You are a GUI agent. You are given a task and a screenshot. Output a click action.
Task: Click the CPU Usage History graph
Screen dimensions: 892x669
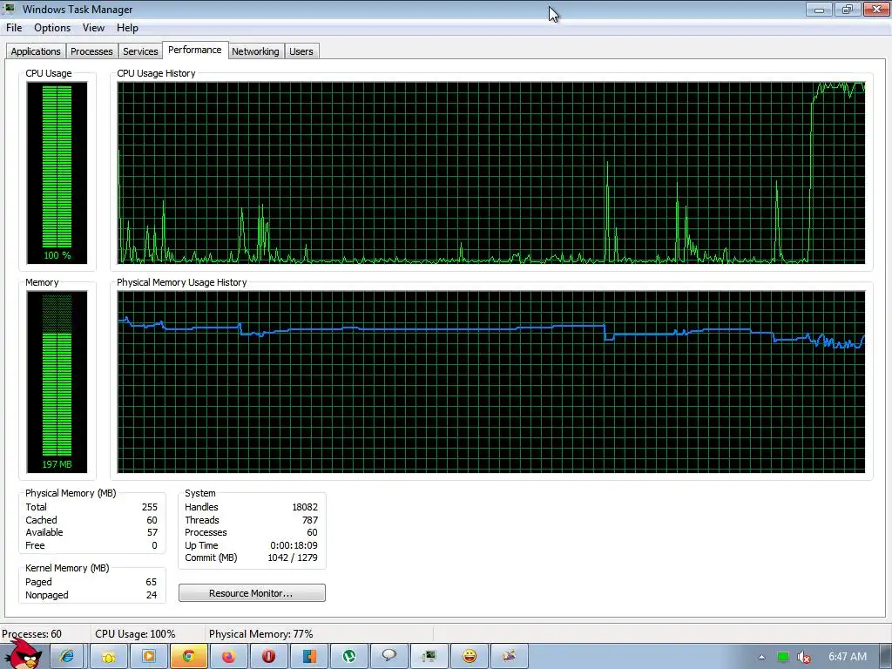click(491, 173)
